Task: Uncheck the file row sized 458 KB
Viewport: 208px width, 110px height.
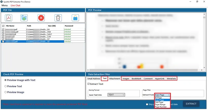Action: 3,32
